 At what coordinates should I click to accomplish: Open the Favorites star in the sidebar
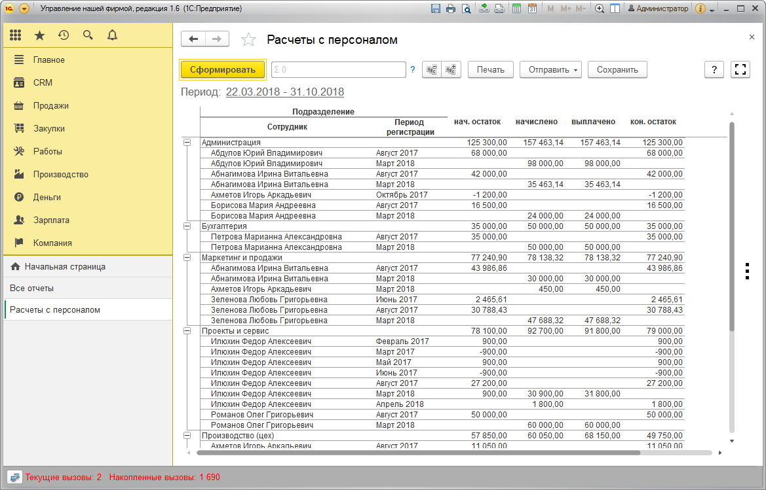(x=39, y=35)
